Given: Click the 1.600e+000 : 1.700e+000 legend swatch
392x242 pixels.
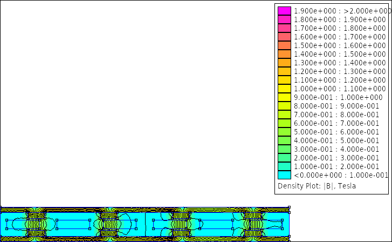Looking at the screenshot, I should 284,37.
